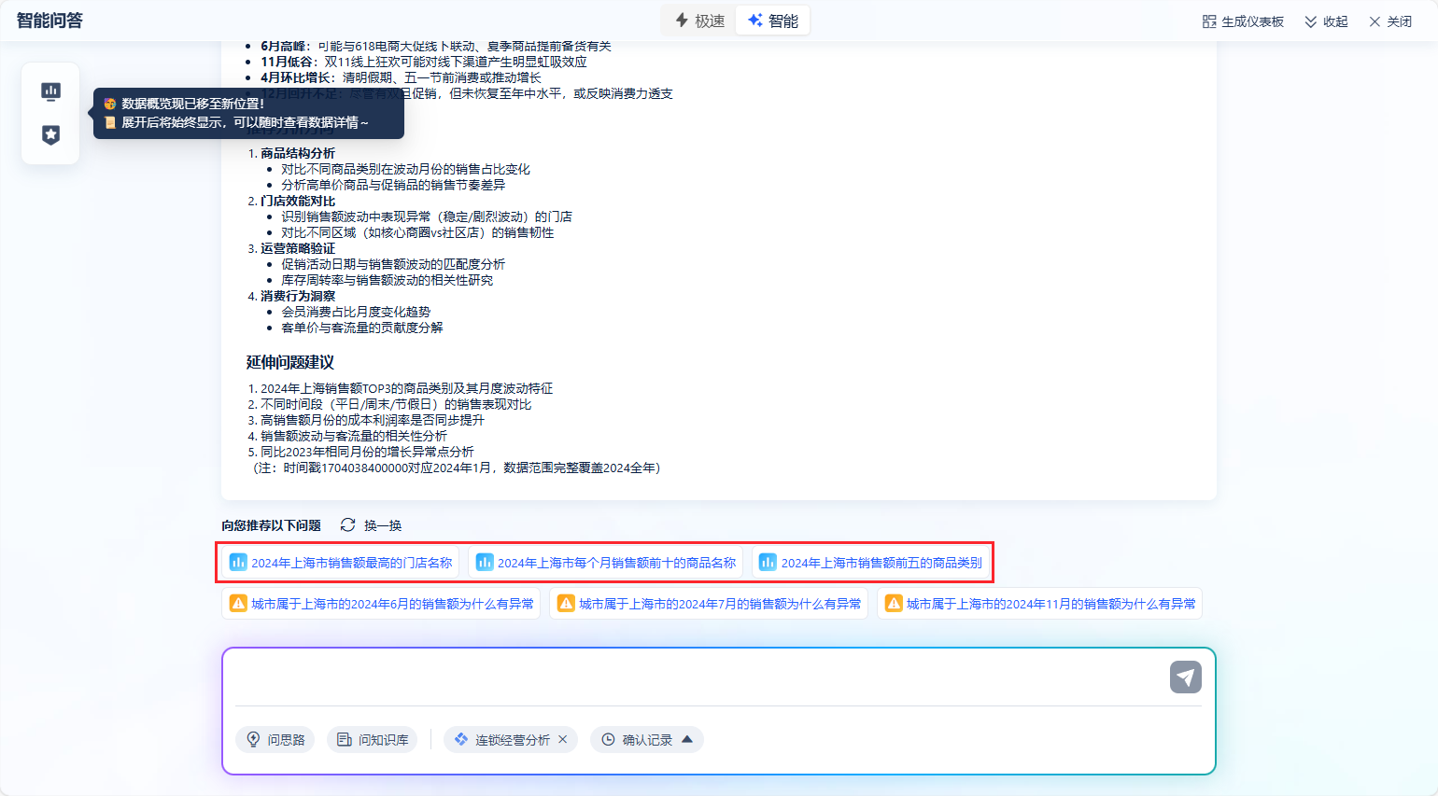Click the star badge icon in sidebar
This screenshot has height=796, width=1438.
coord(50,135)
